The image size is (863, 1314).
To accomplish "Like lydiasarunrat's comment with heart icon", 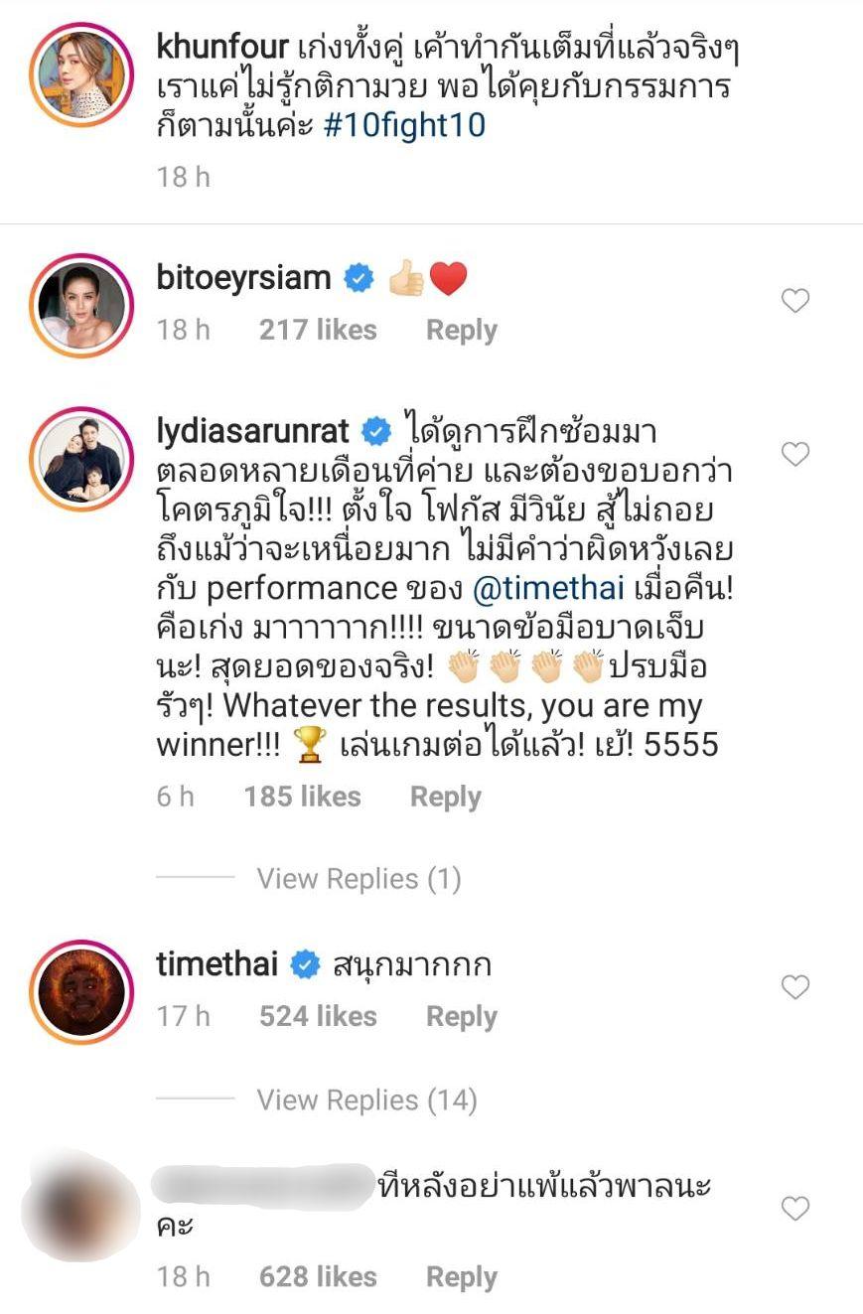I will pyautogui.click(x=795, y=455).
